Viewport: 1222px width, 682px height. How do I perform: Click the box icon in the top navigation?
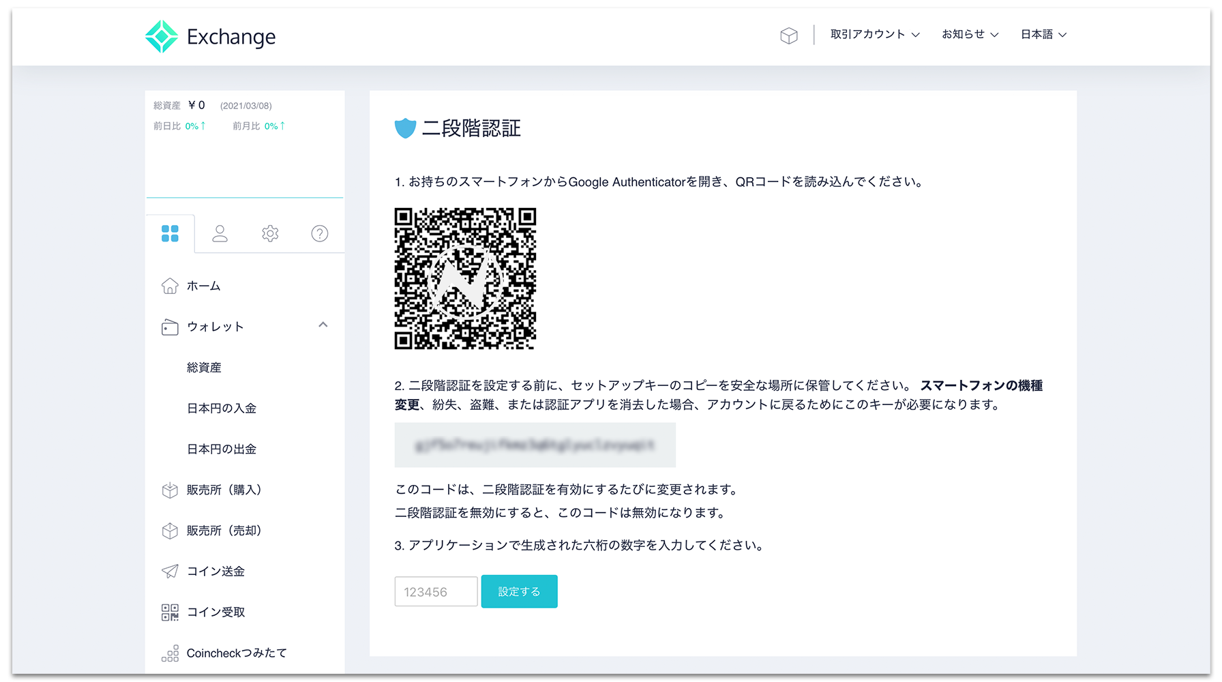[789, 35]
